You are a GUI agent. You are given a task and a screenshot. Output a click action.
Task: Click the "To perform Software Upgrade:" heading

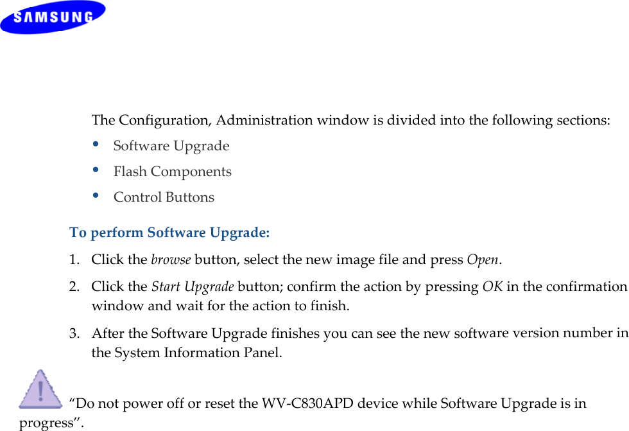(169, 233)
